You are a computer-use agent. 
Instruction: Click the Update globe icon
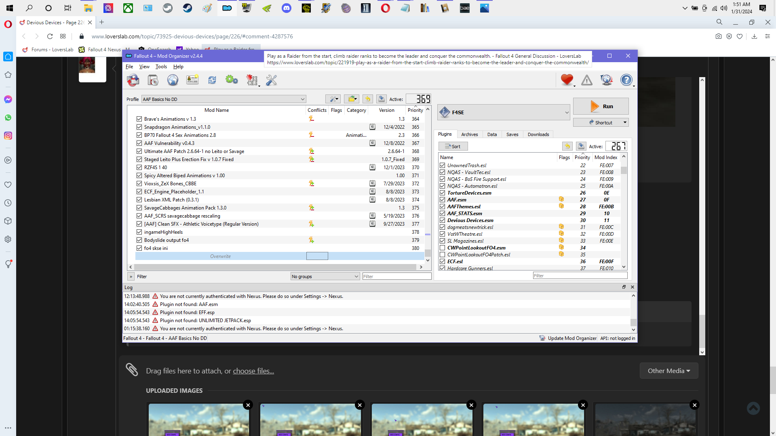607,80
